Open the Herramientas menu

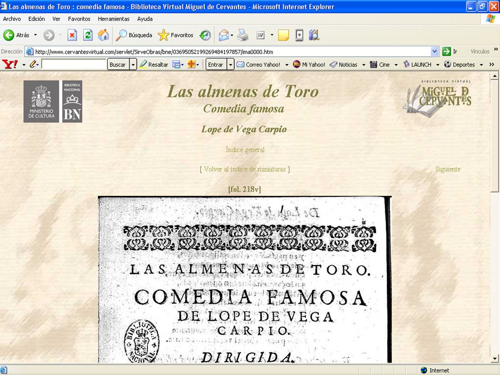coord(114,19)
